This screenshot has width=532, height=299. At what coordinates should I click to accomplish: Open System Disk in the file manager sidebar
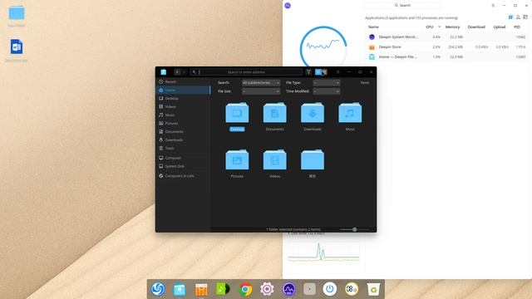coord(184,166)
